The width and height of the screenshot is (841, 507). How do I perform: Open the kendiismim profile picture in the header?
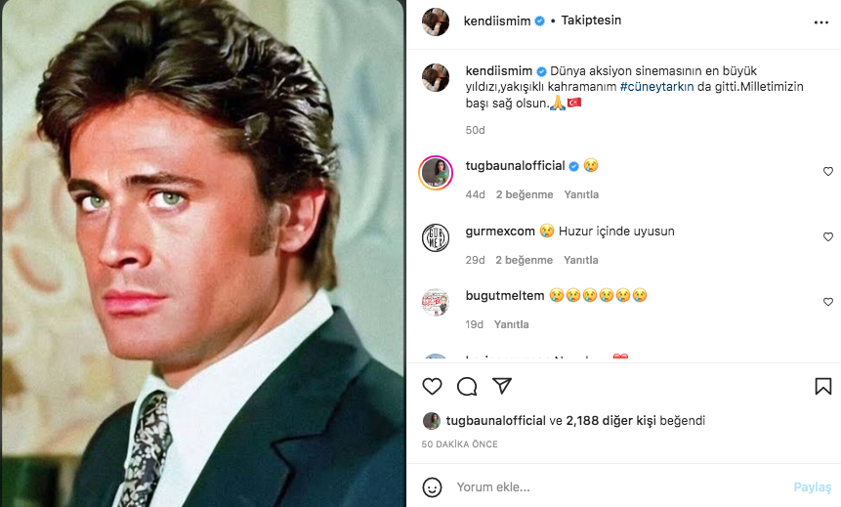(436, 21)
